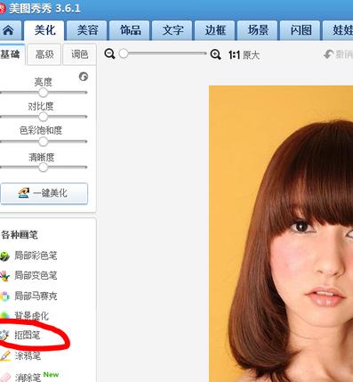Select the 基础 sub-tab
The height and width of the screenshot is (382, 353).
12,54
